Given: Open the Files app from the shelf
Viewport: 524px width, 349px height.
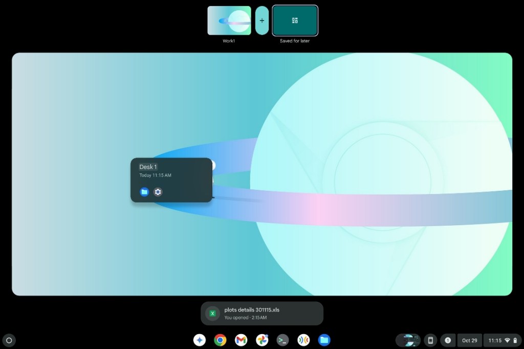Looking at the screenshot, I should 324,340.
